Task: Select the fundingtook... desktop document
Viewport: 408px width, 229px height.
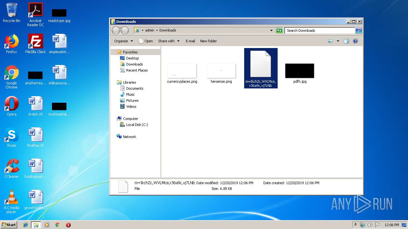Action: click(35, 169)
